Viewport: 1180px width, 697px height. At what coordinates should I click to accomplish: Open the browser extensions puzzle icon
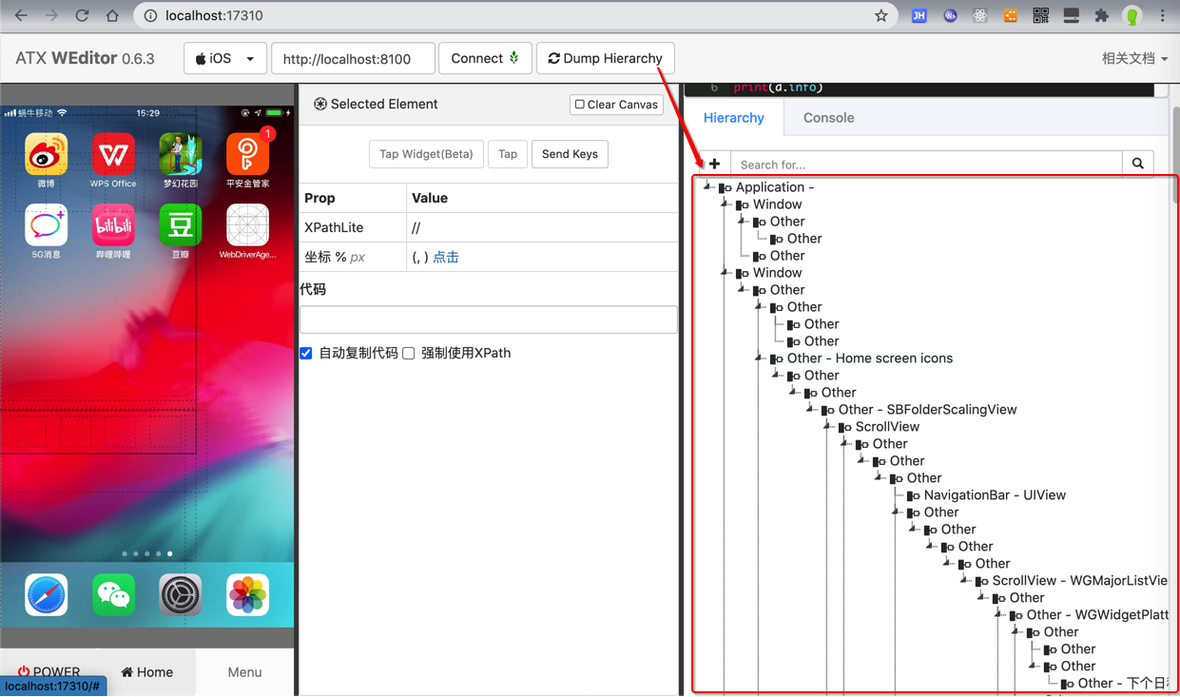[x=1101, y=15]
